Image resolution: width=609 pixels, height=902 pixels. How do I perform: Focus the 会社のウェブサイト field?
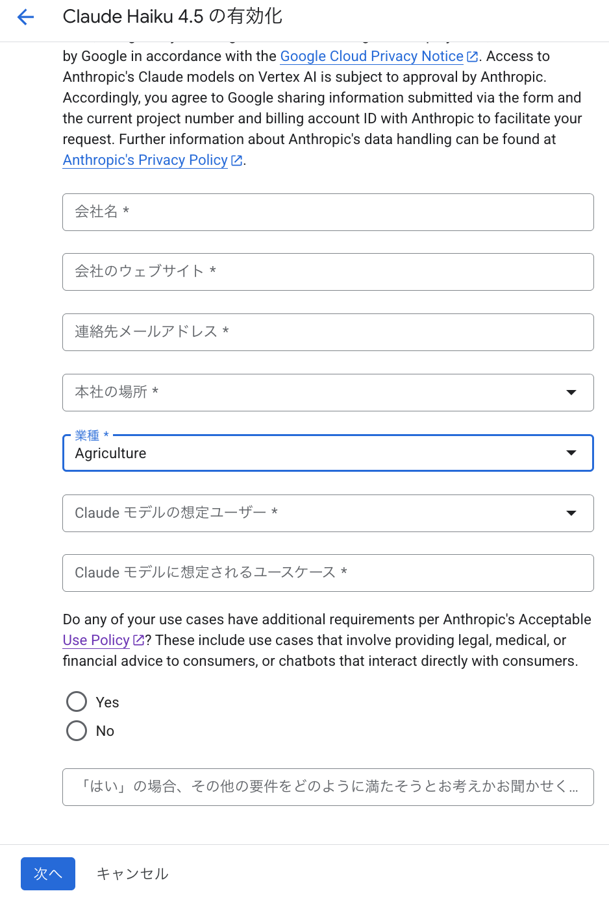328,272
